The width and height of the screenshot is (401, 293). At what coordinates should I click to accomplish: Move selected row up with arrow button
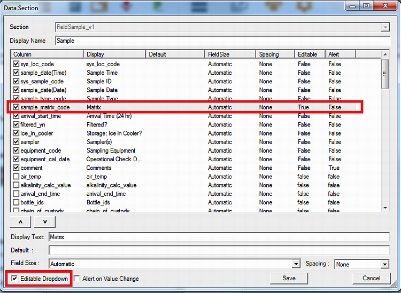[20, 221]
